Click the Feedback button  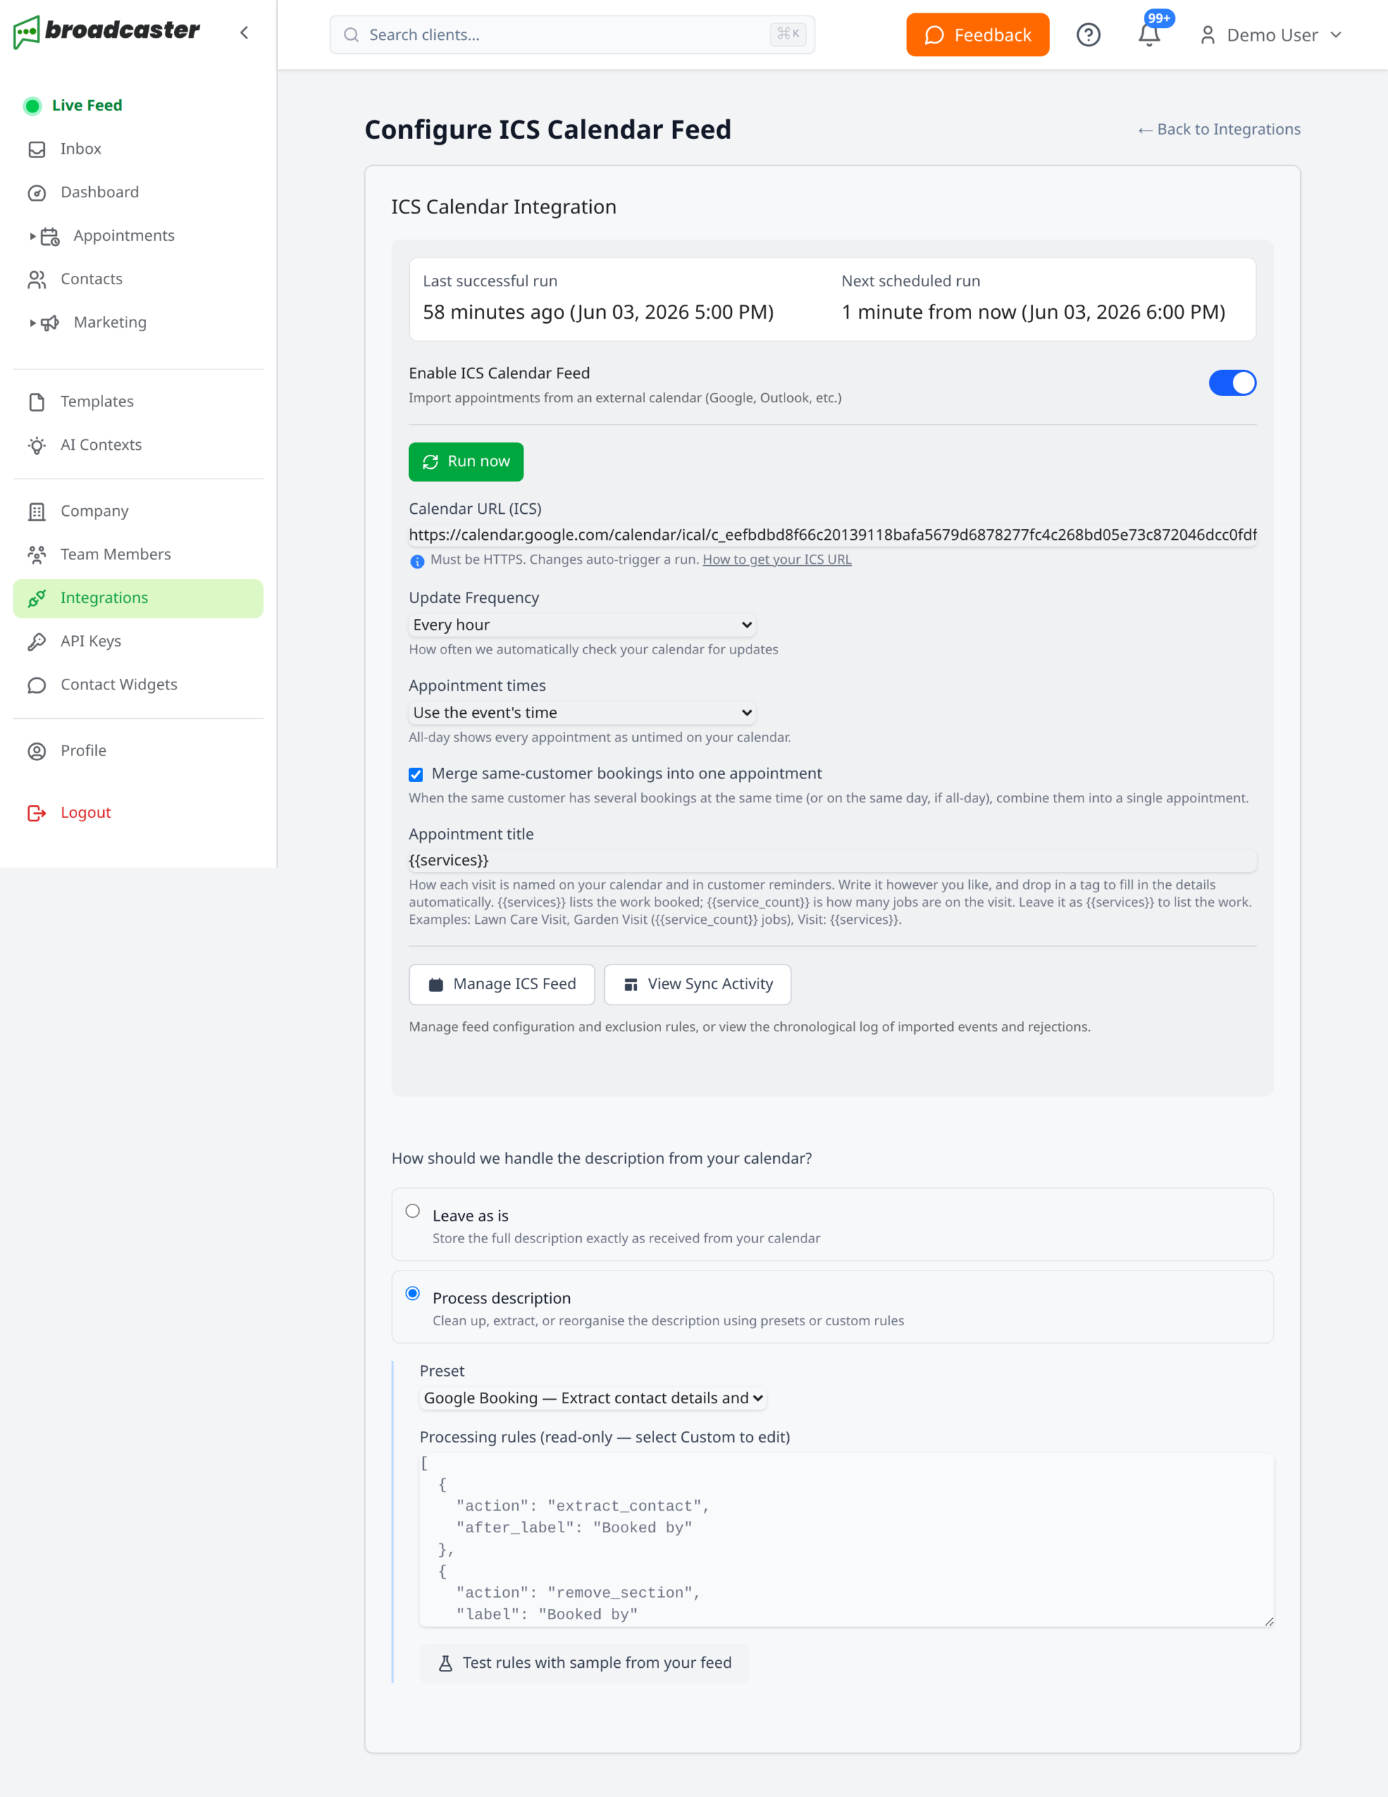[977, 34]
